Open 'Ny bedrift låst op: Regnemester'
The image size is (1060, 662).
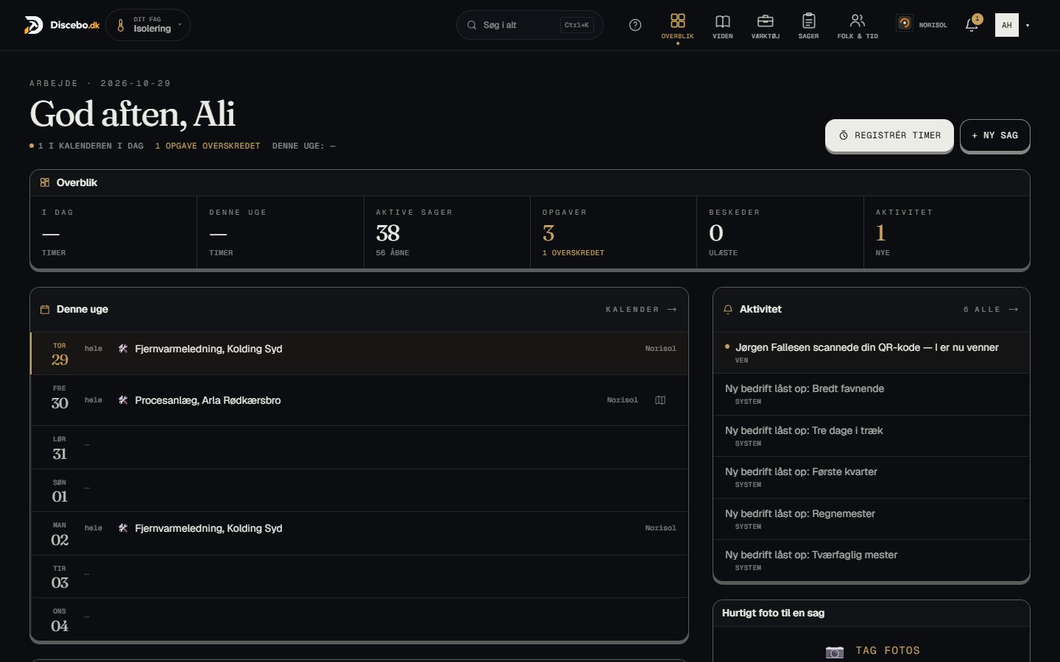tap(872, 519)
